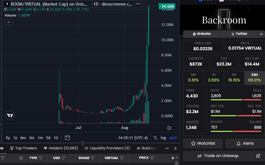Image resolution: width=265 pixels, height=165 pixels.
Task: Set chart range to 1m
Action: pyautogui.click(x=40, y=138)
